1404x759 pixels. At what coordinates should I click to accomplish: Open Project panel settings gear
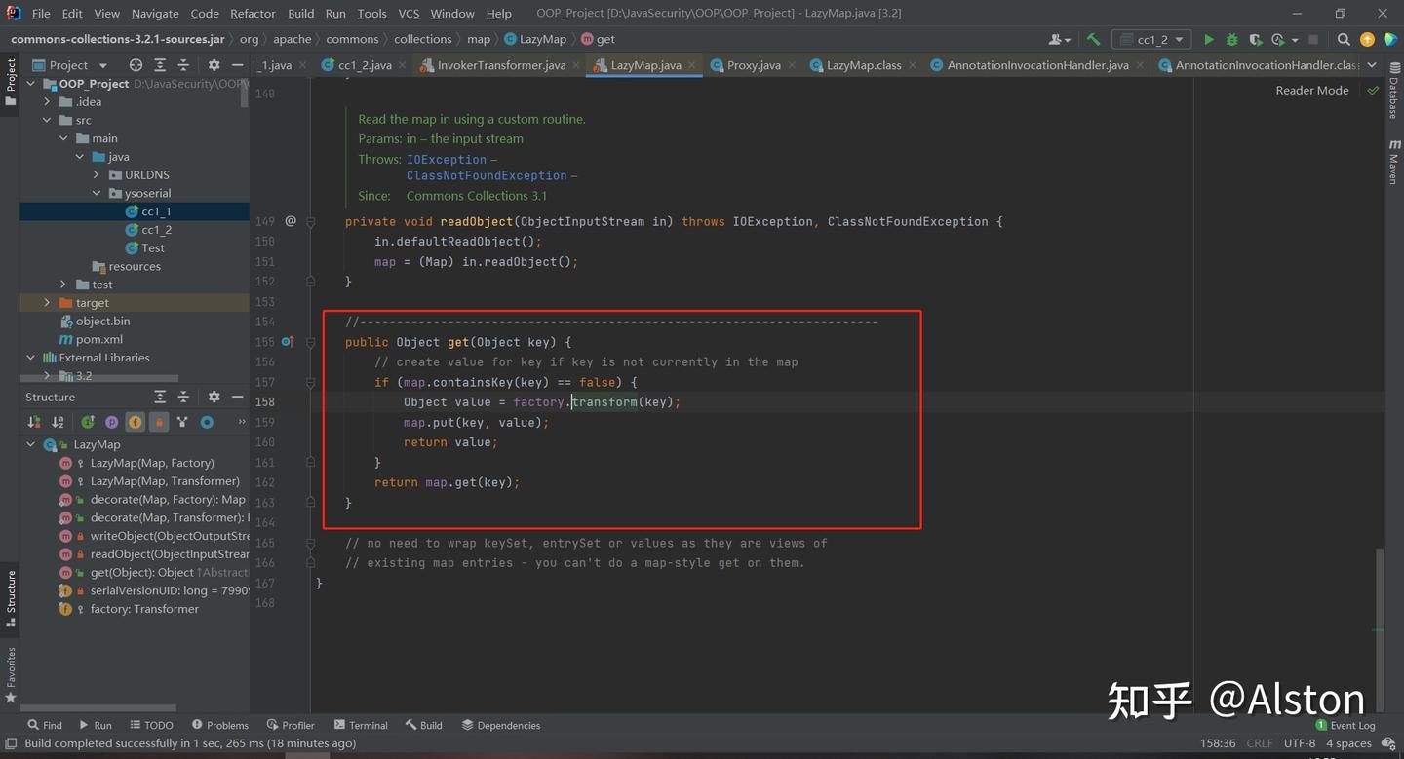(214, 65)
